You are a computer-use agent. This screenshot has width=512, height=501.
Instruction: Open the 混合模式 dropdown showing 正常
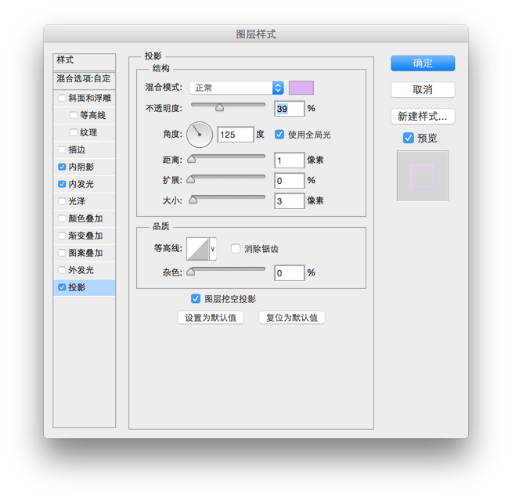236,88
